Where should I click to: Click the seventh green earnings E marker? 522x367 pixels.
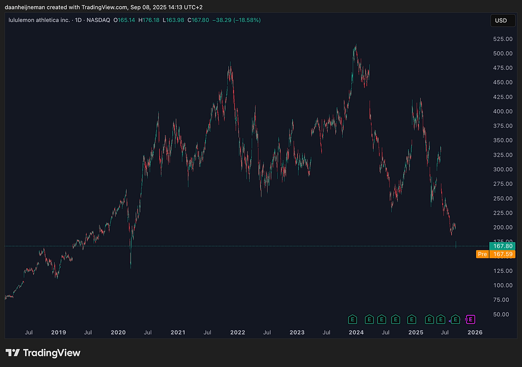coord(441,320)
